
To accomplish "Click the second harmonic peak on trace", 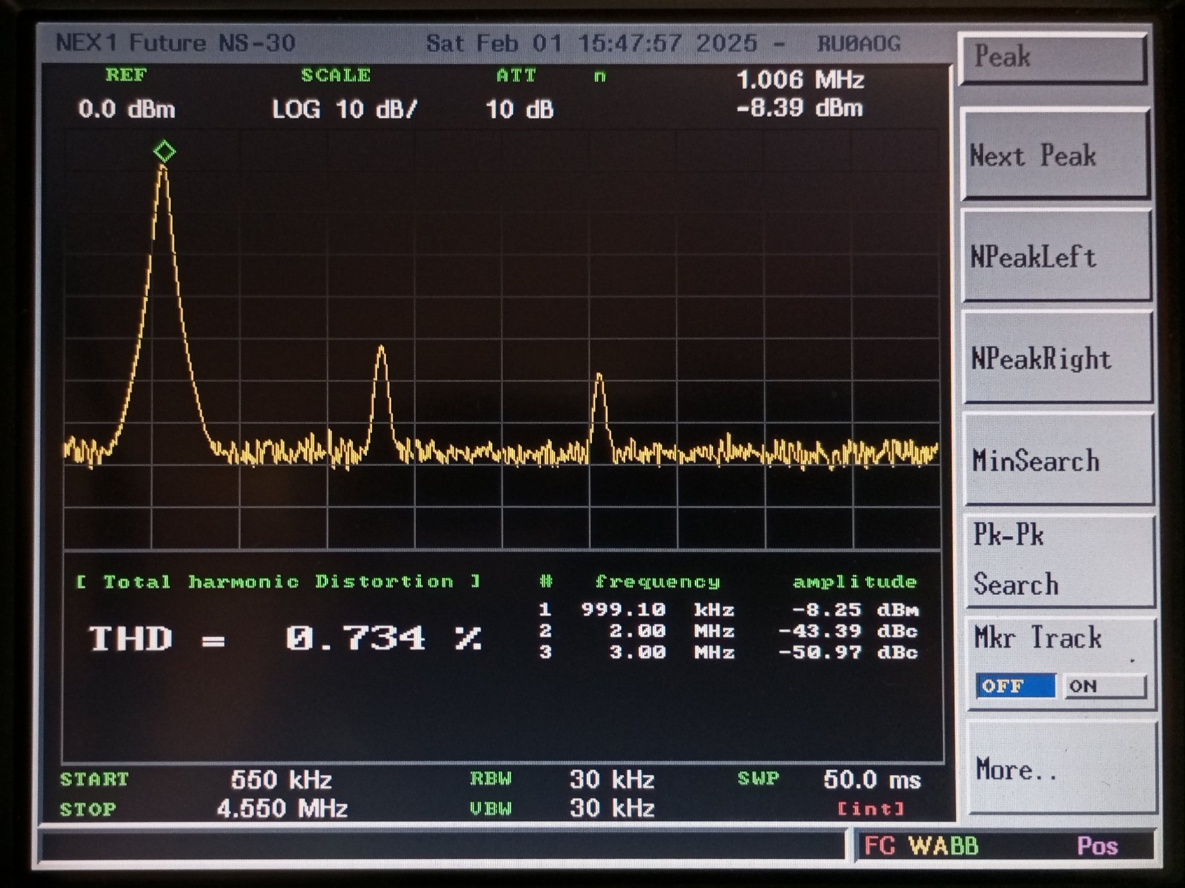I will [381, 349].
